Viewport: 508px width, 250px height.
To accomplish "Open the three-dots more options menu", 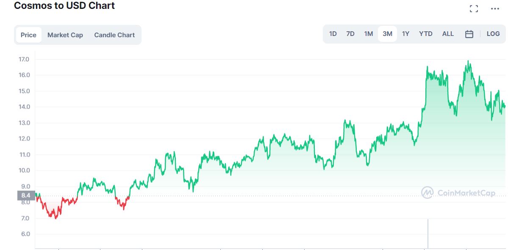I will pos(495,9).
